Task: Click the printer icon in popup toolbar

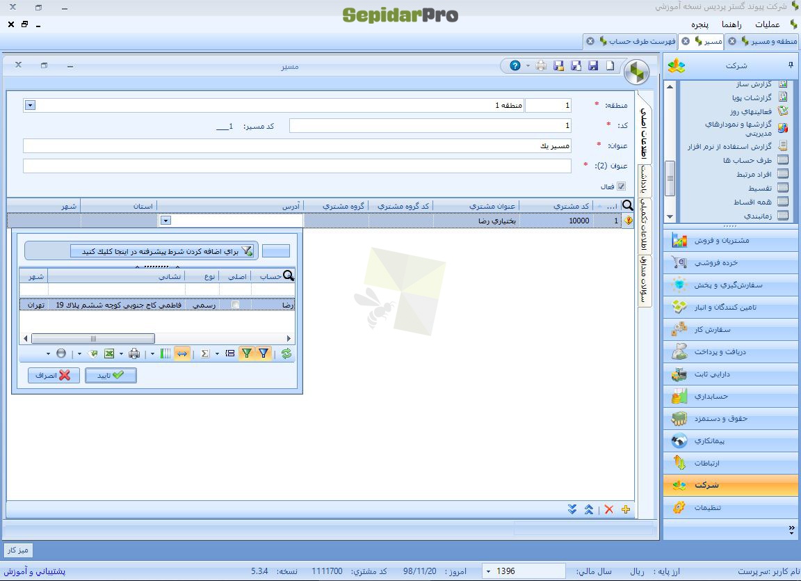Action: pos(134,353)
